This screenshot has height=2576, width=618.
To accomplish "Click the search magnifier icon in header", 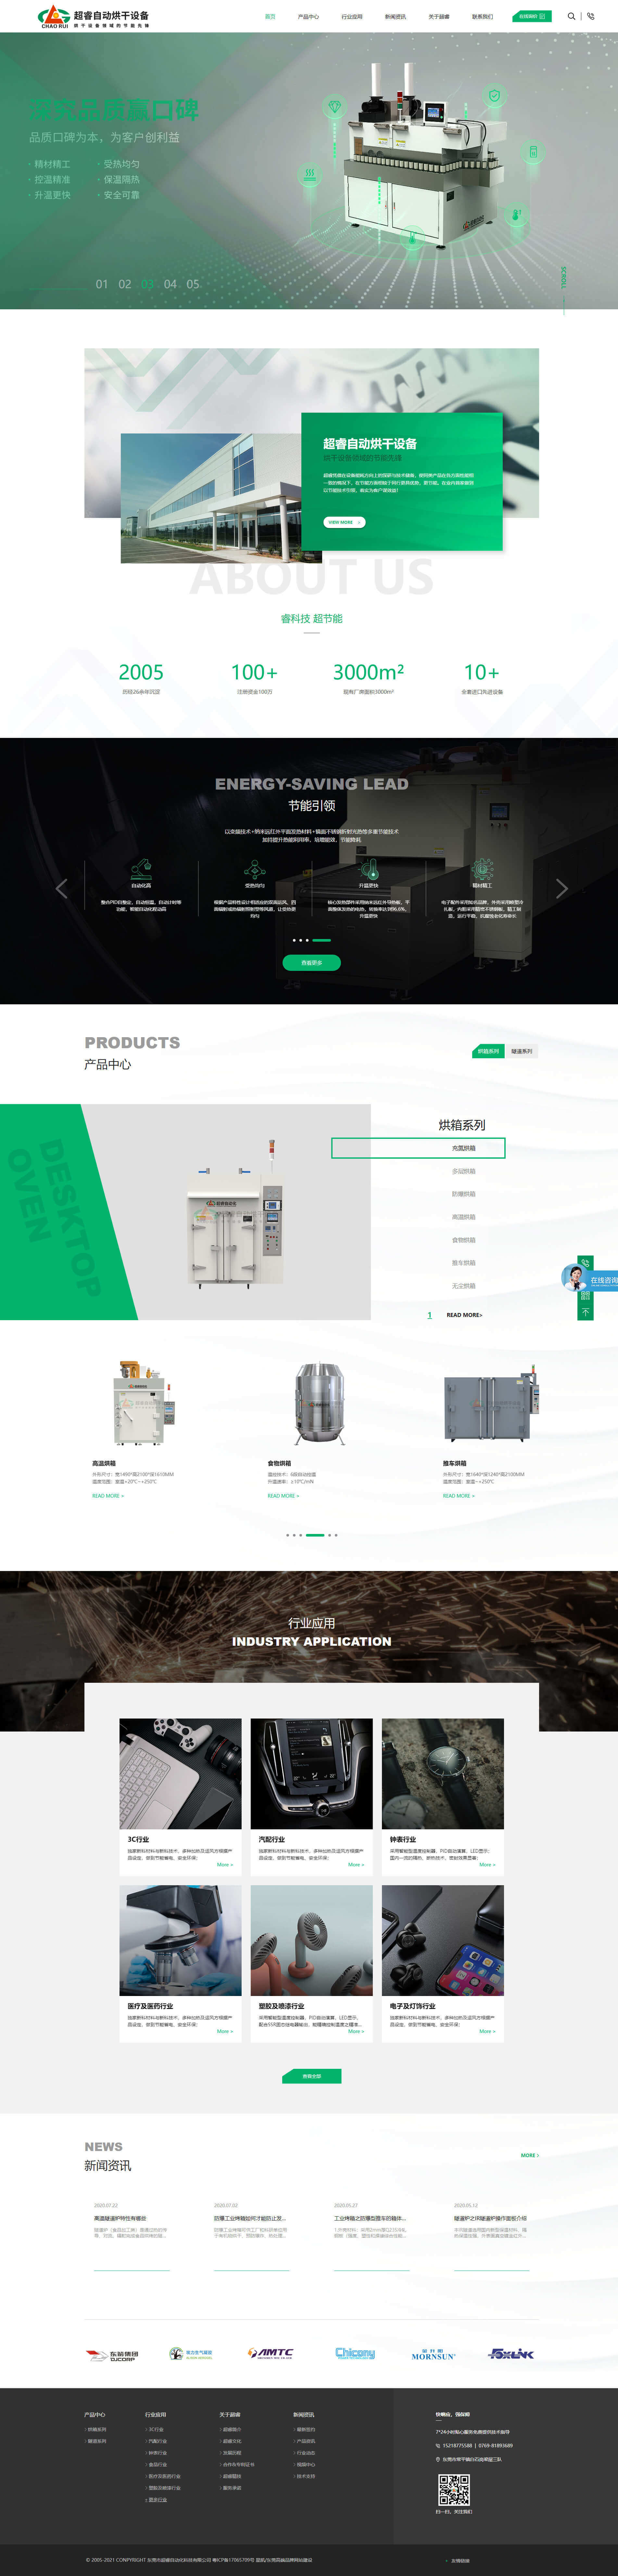I will [x=571, y=16].
